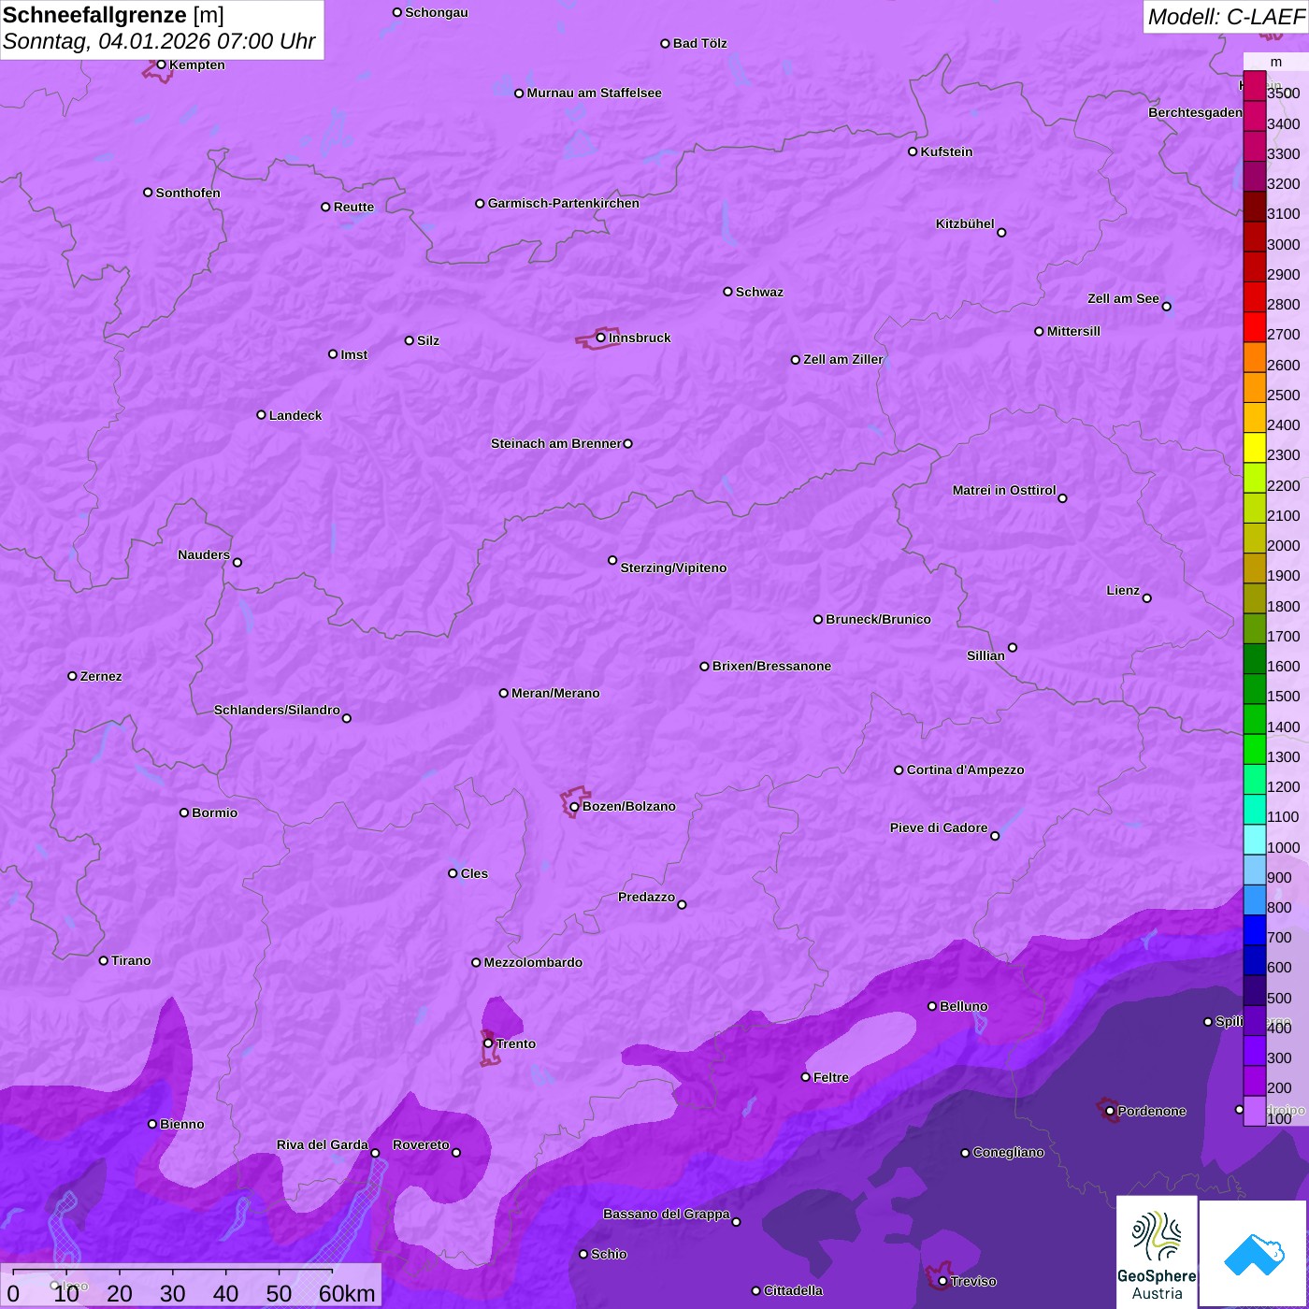Click the Trento city marker dot

coord(488,1043)
